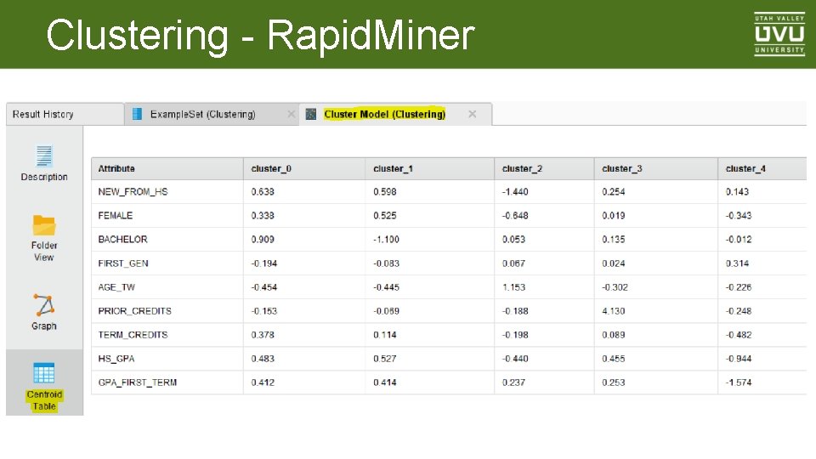816x459 pixels.
Task: Switch to the Result History tab
Action: point(65,114)
